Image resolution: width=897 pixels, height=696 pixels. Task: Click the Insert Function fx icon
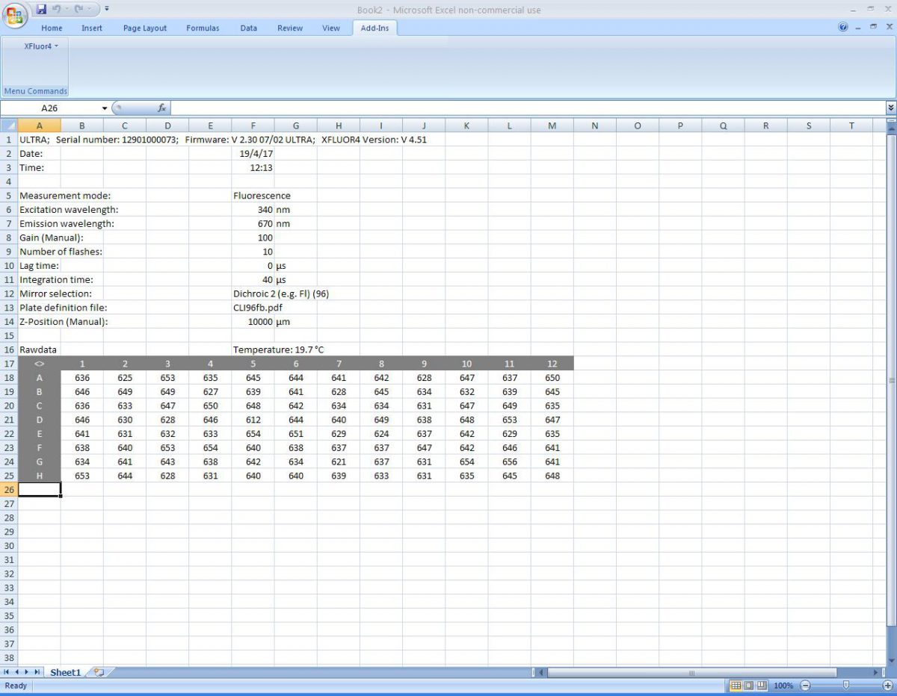tap(161, 108)
